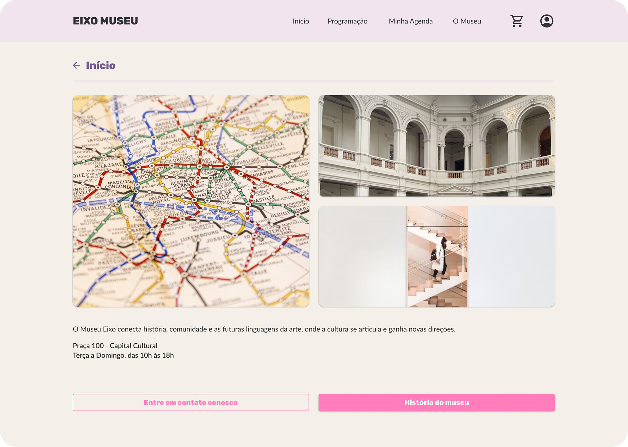Go to Início in the top navigation
The width and height of the screenshot is (628, 447).
pos(301,21)
